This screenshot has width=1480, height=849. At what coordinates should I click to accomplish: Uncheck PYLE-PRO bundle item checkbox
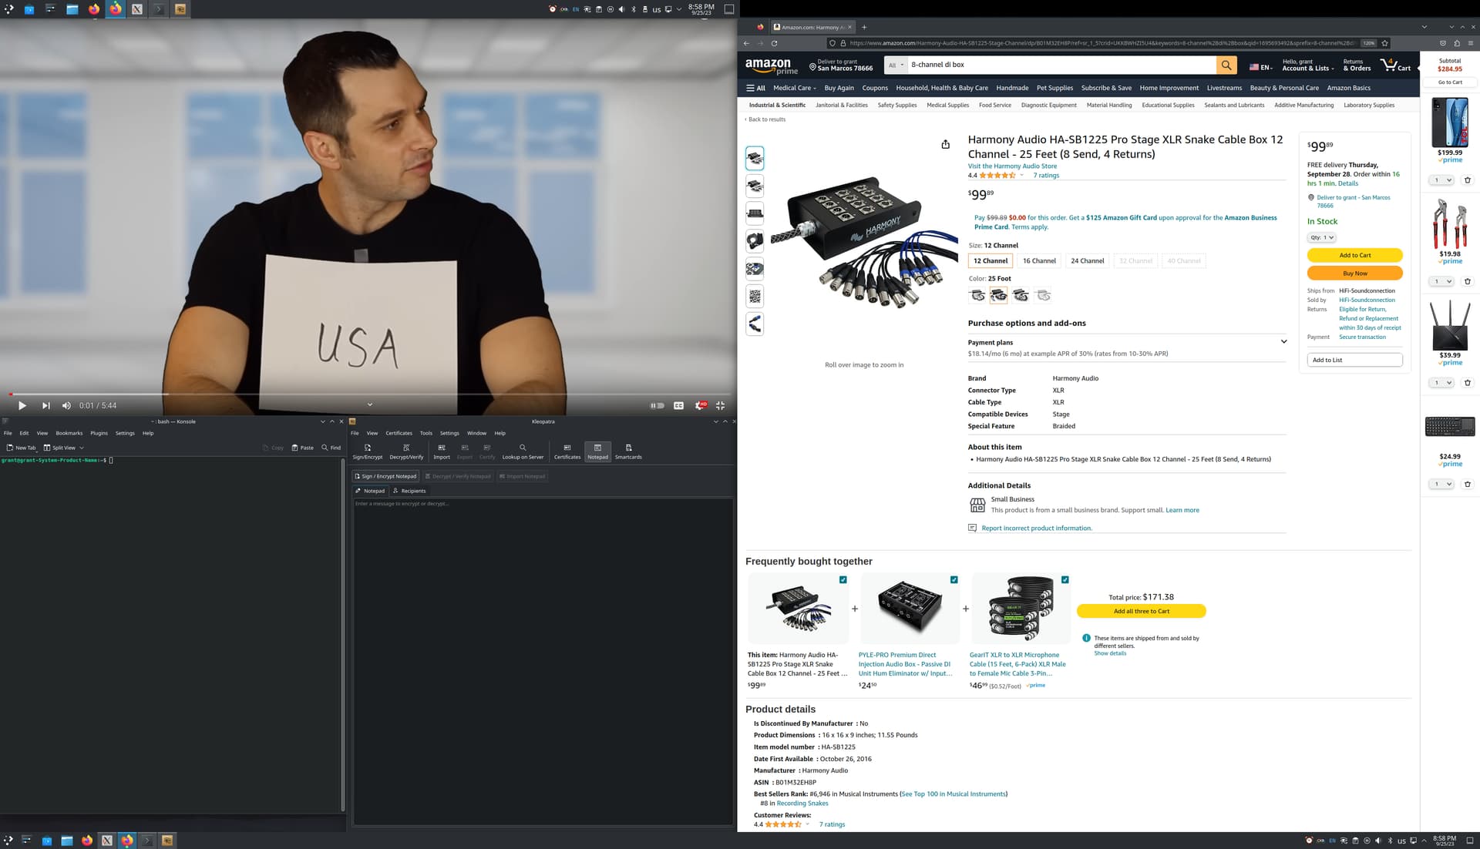coord(954,579)
